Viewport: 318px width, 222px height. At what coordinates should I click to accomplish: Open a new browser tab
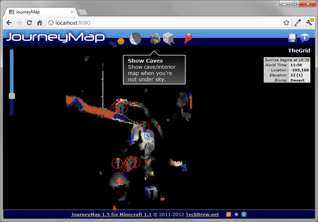pyautogui.click(x=82, y=12)
